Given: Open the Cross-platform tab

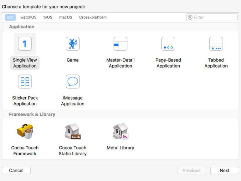Looking at the screenshot, I should 93,17.
